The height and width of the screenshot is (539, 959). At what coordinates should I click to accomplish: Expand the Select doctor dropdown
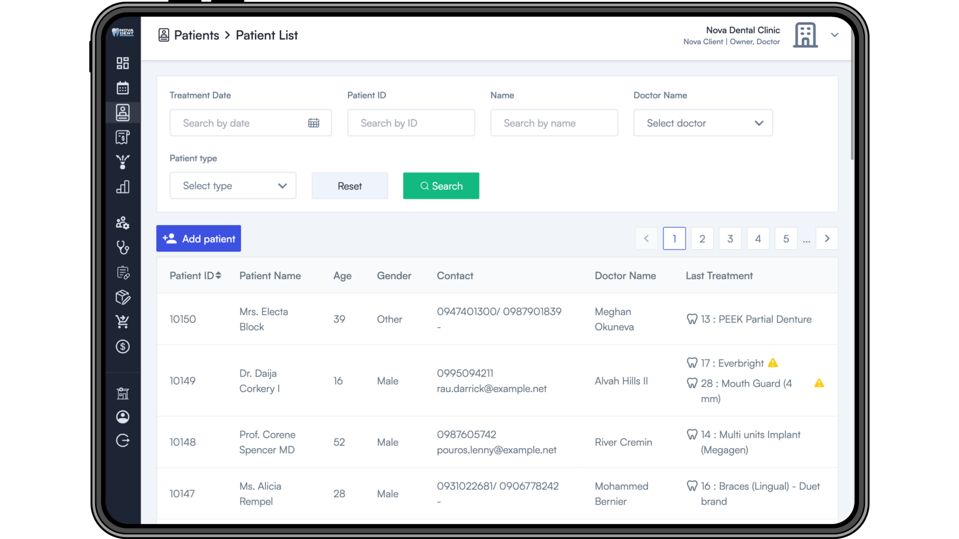point(703,123)
